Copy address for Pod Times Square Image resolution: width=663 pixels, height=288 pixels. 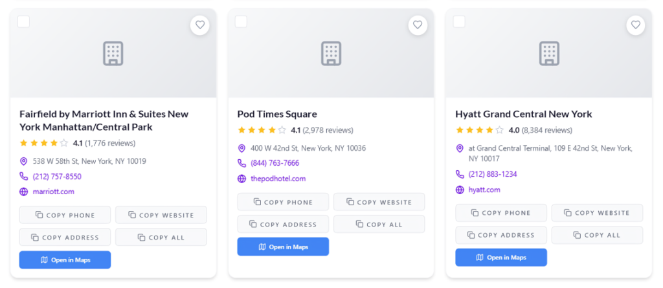click(x=283, y=224)
